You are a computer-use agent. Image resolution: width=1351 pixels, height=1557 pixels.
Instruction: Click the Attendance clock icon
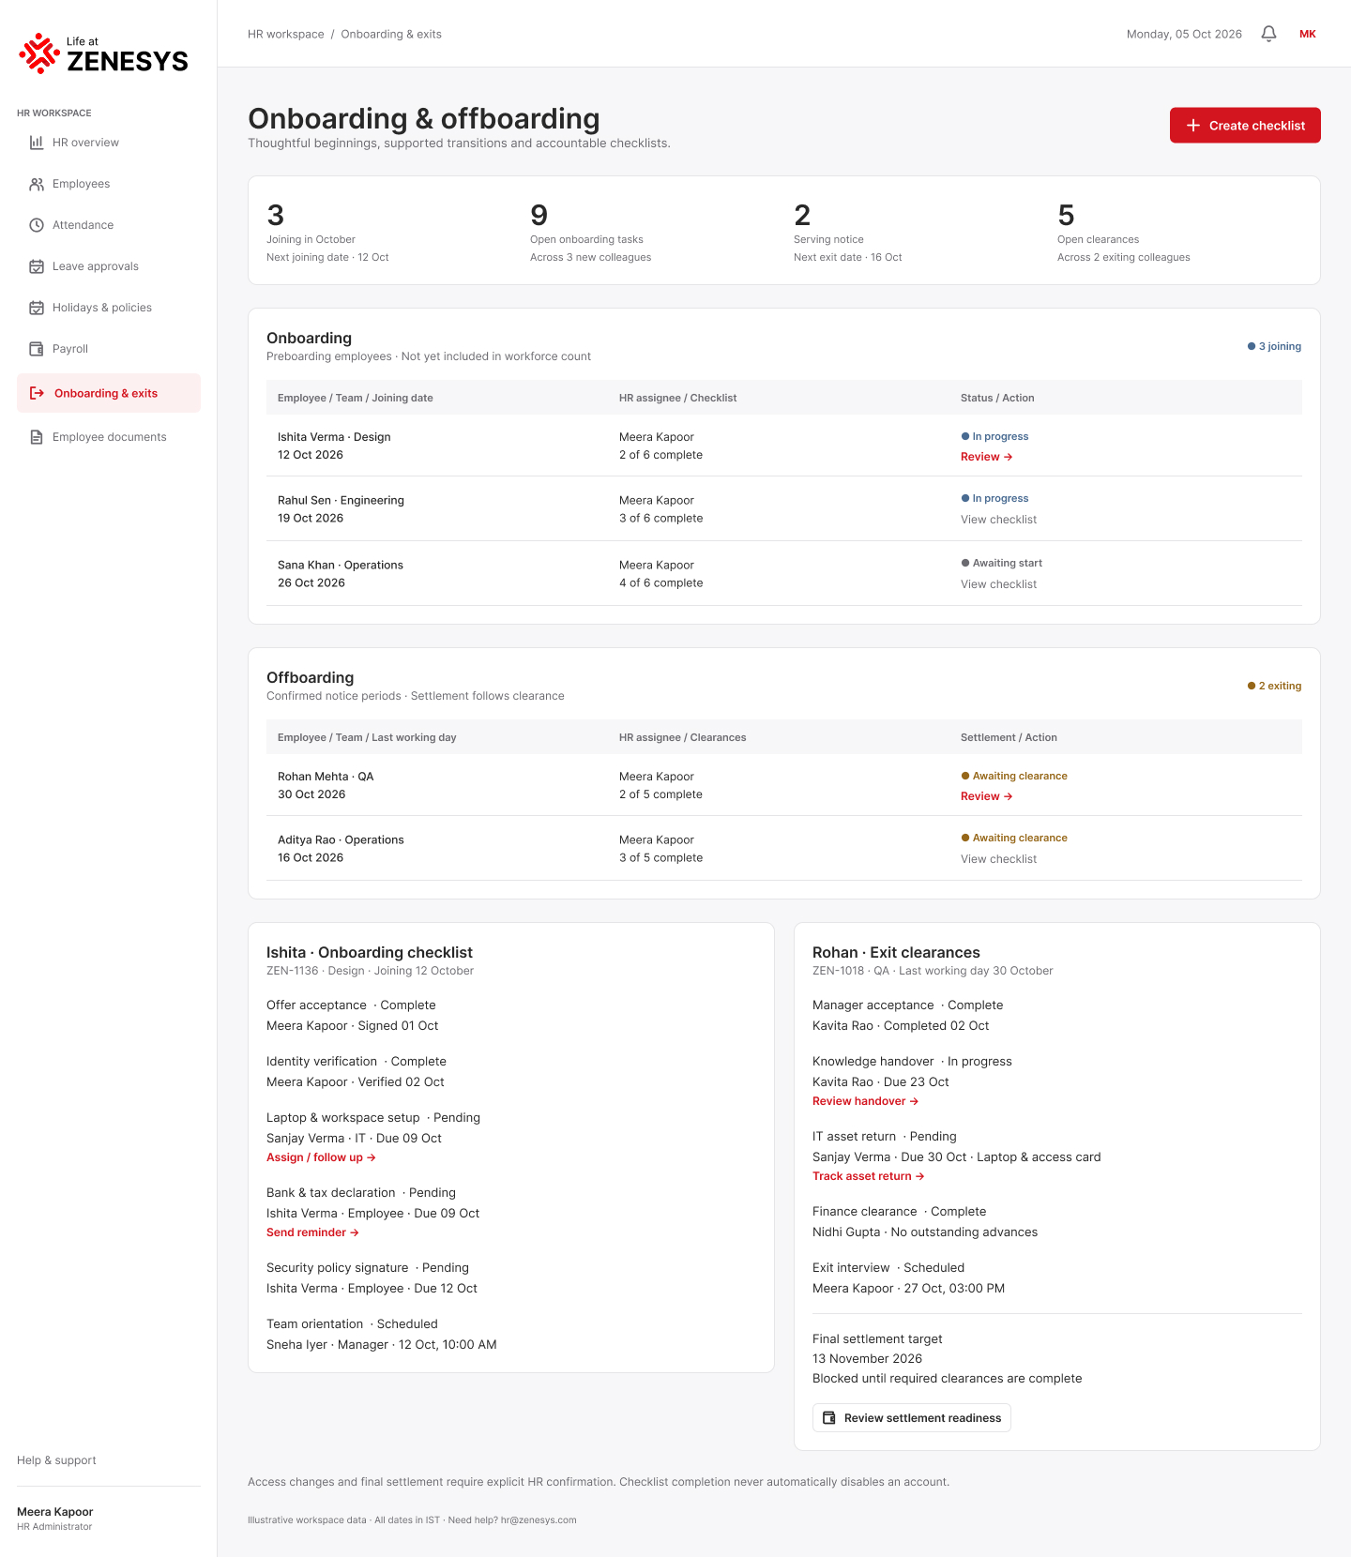pos(37,225)
